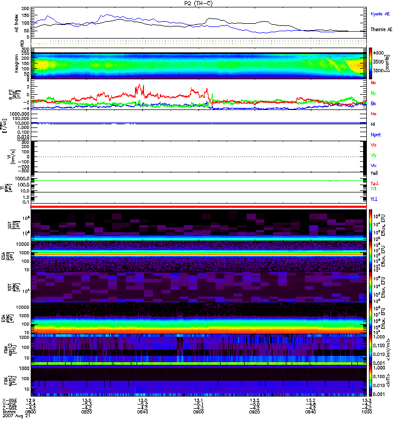Click the 12.9 X-GSE position value
The width and height of the screenshot is (397, 423).
(31, 400)
